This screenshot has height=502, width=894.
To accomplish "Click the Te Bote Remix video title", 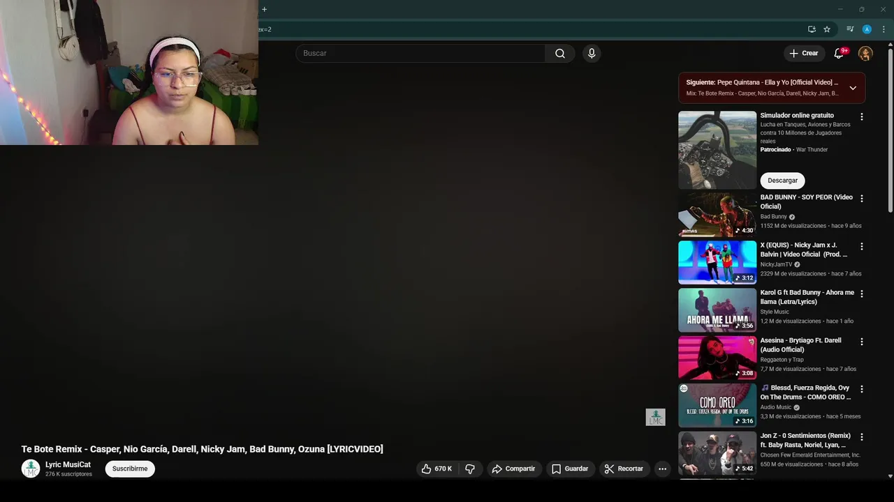I will click(202, 449).
